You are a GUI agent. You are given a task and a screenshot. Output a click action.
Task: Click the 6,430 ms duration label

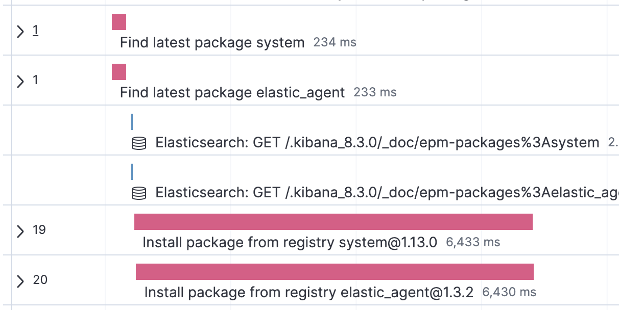509,292
